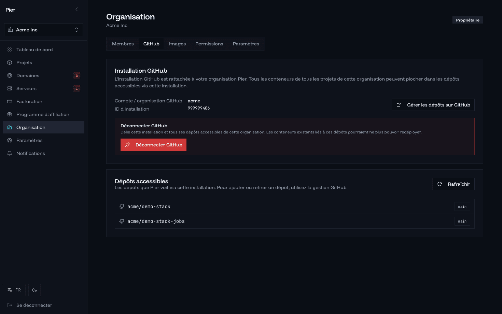
Task: Click the acme GitHub account value
Action: pos(194,101)
